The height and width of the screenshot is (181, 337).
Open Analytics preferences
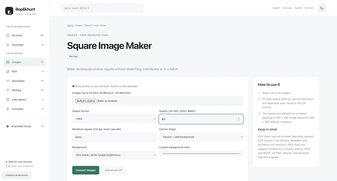click(16, 175)
